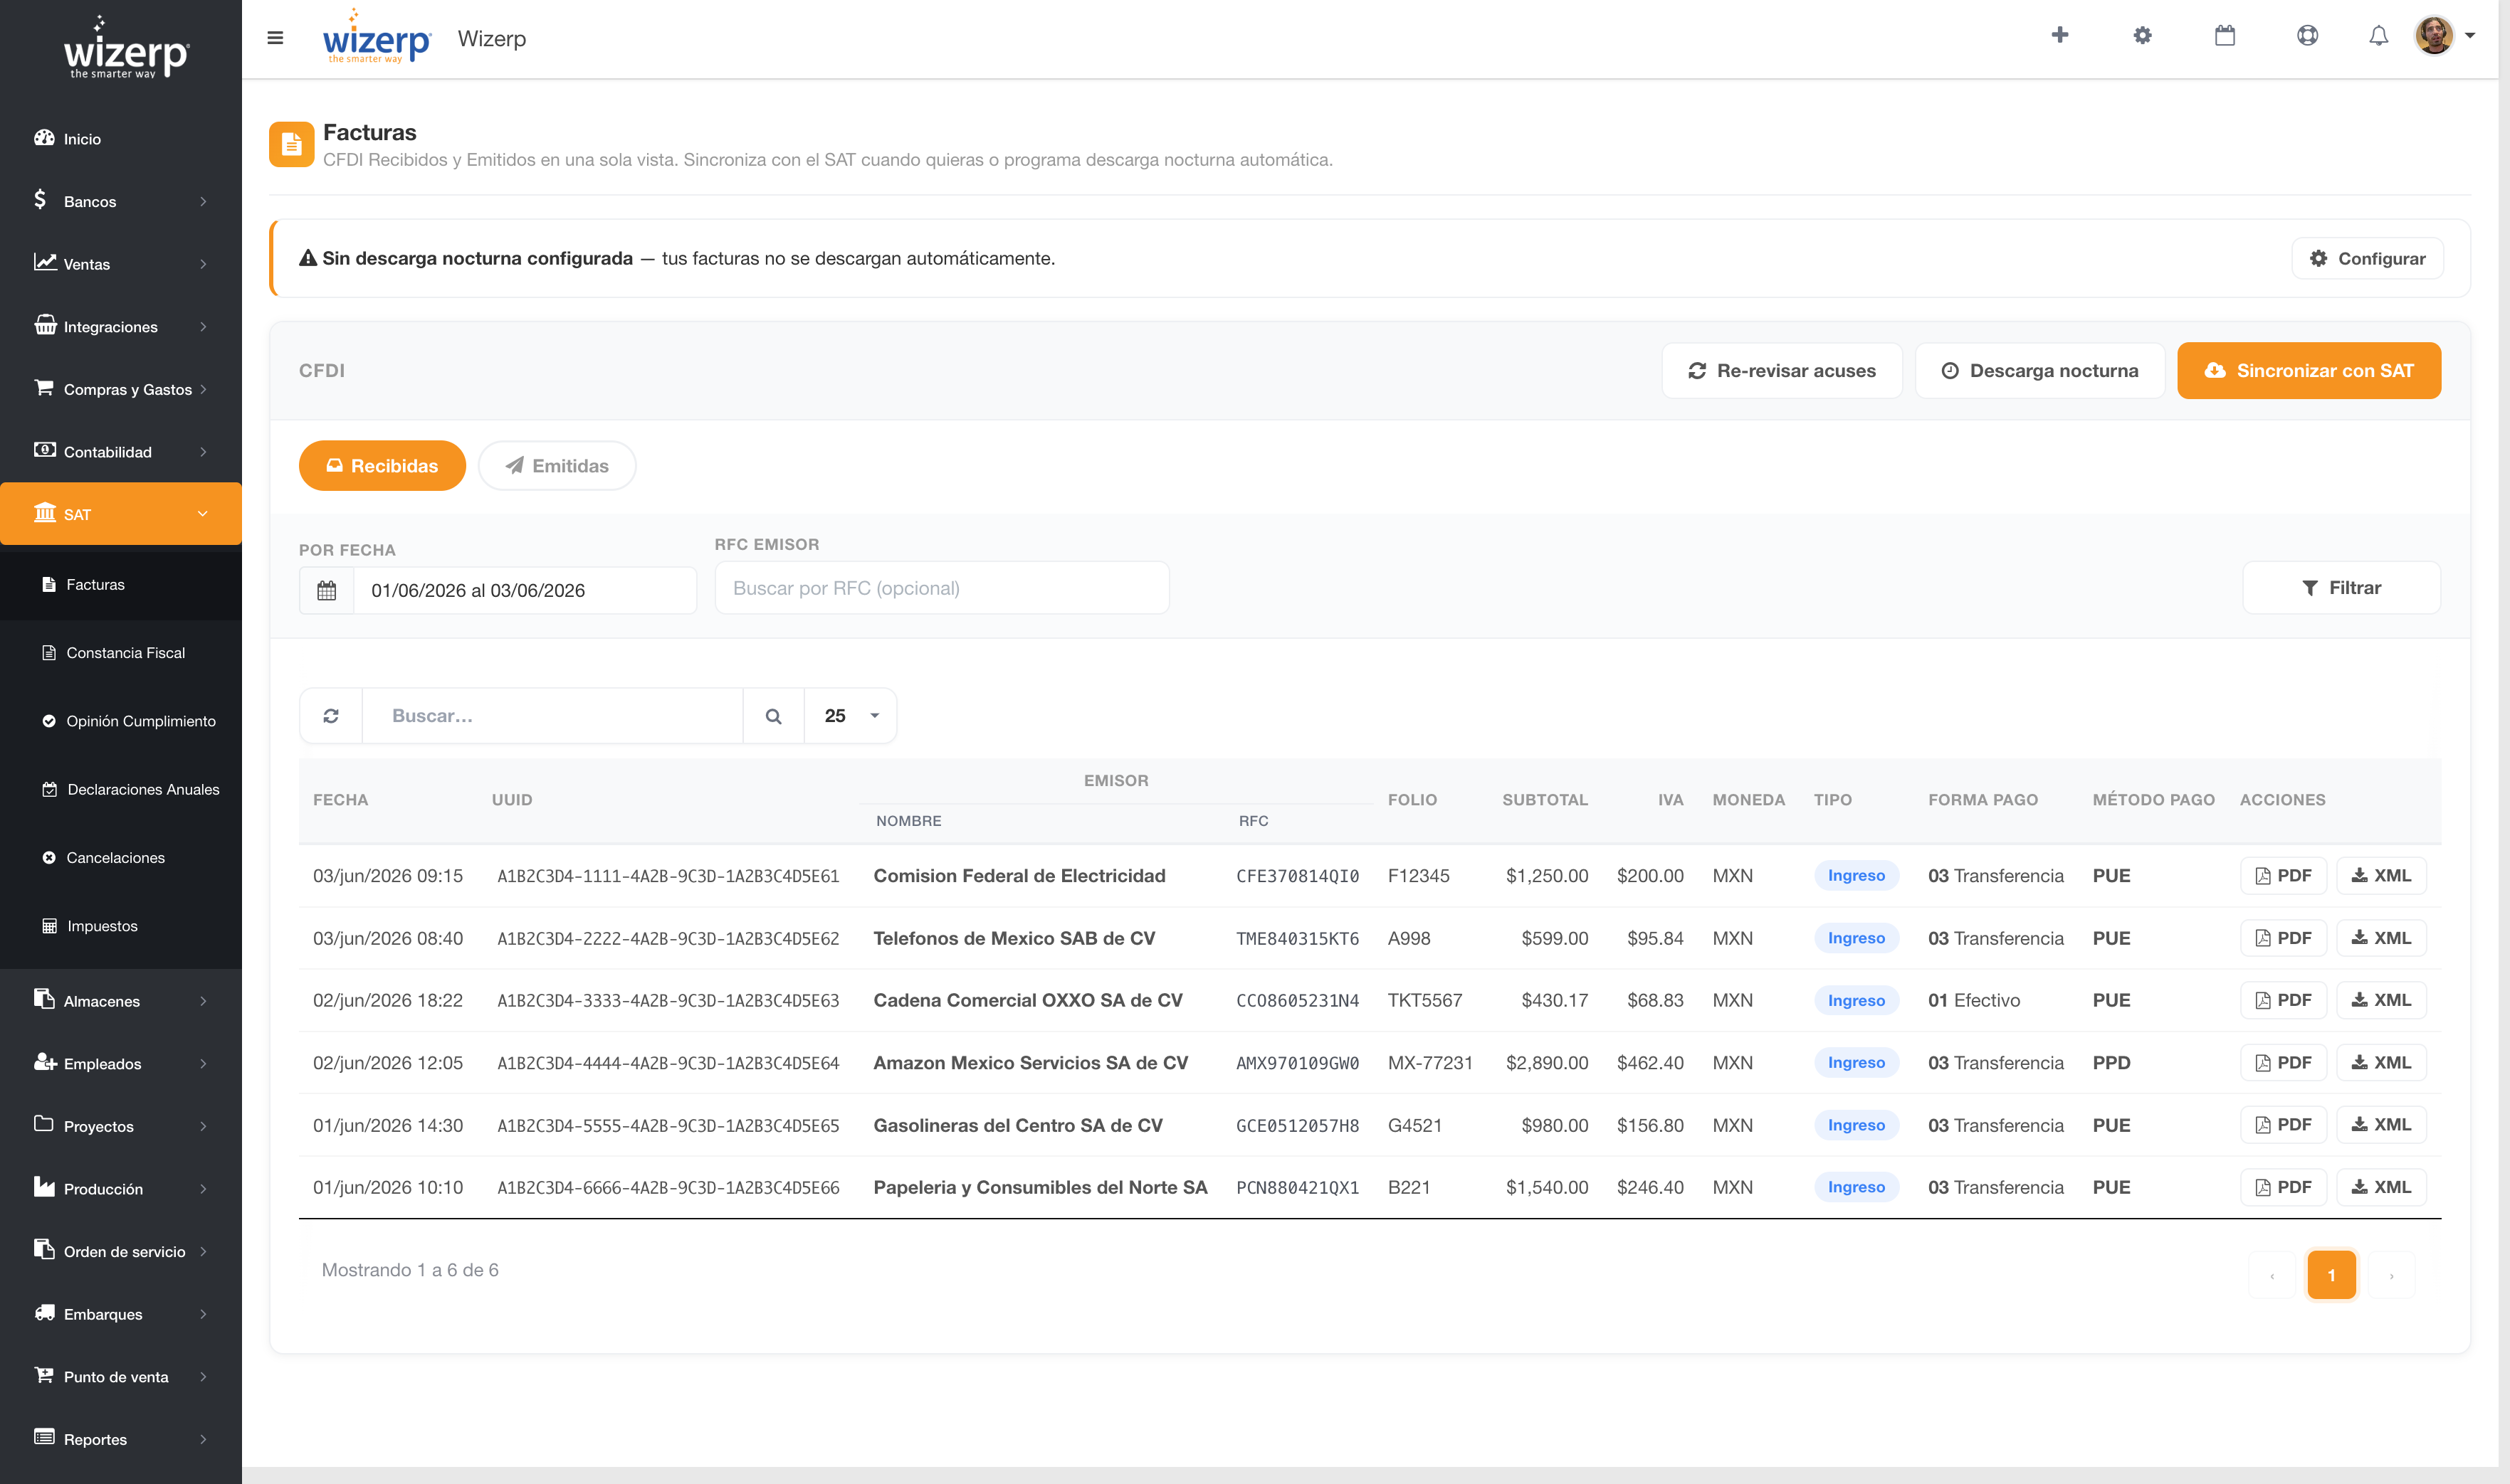Download XML for Papeleria y Consumibles
This screenshot has width=2510, height=1484.
point(2381,1187)
